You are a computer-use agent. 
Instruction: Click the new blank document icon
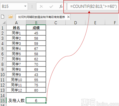tap(3, 17)
